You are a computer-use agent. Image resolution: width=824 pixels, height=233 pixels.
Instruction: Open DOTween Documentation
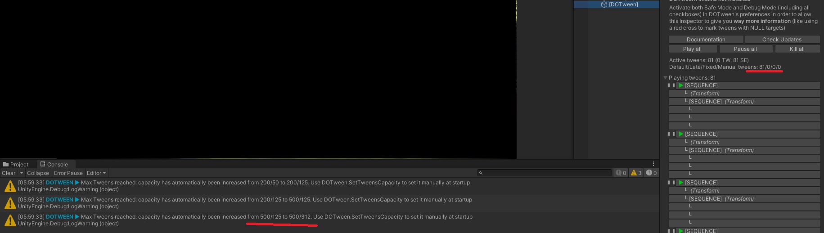pyautogui.click(x=706, y=40)
